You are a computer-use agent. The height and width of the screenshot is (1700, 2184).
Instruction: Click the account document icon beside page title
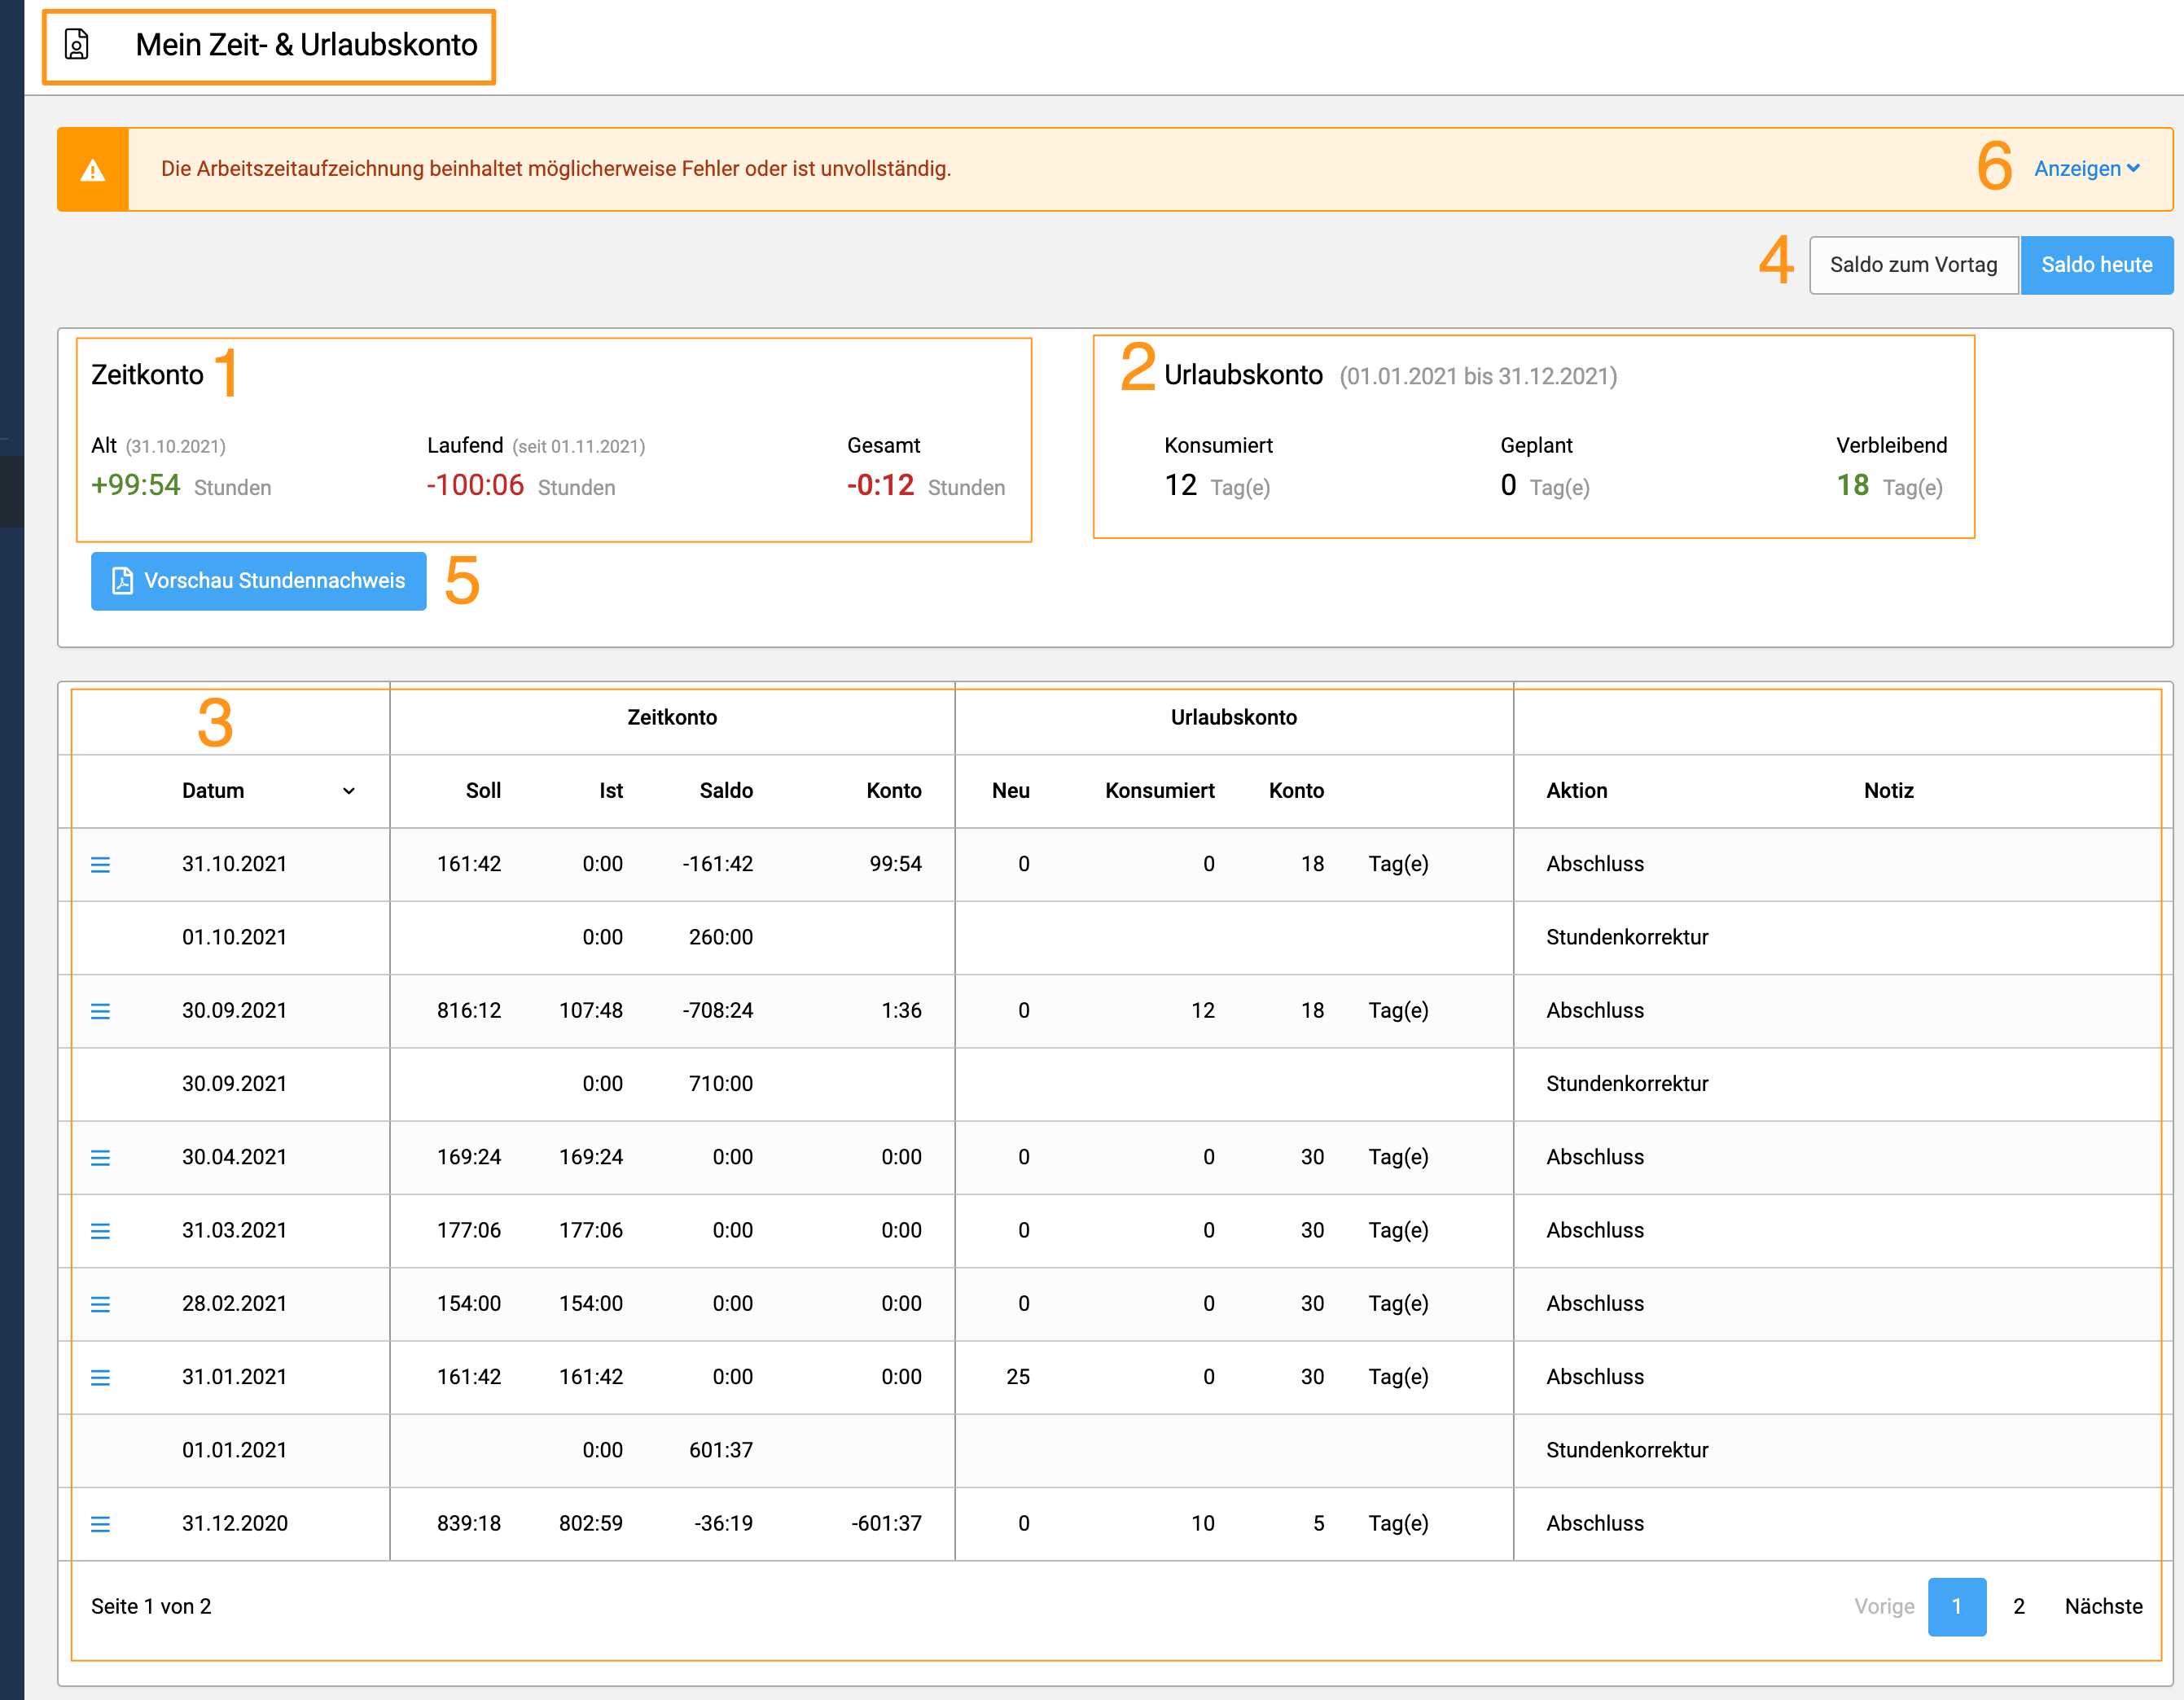point(77,45)
